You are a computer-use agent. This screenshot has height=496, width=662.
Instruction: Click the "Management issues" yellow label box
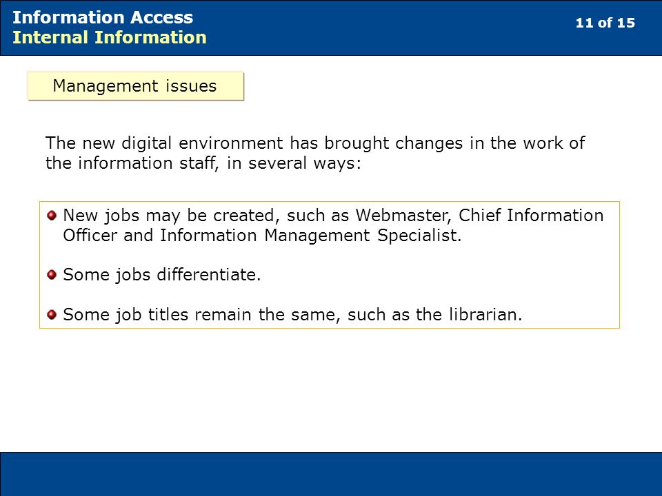coord(136,86)
